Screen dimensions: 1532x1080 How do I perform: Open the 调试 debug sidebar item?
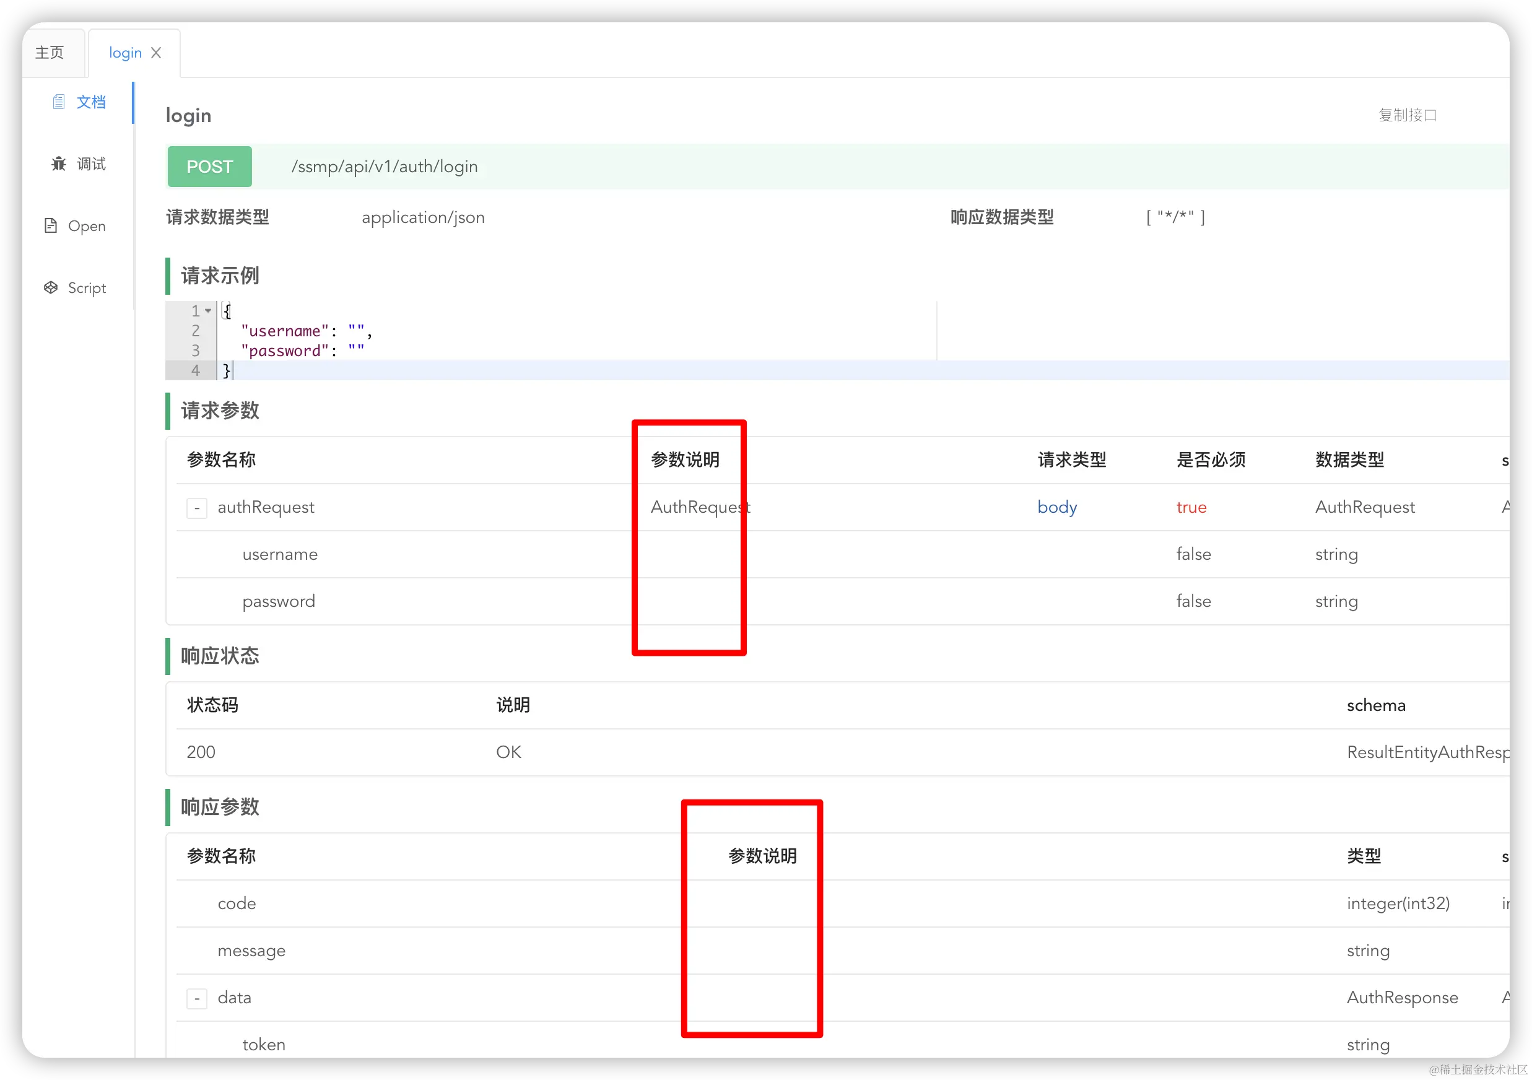click(x=91, y=163)
